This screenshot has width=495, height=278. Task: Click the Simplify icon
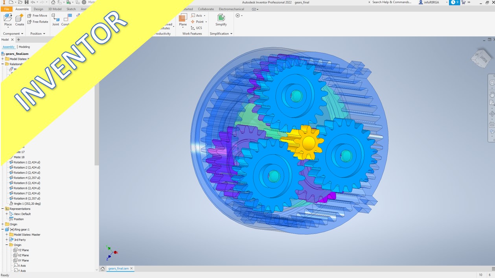point(221,18)
